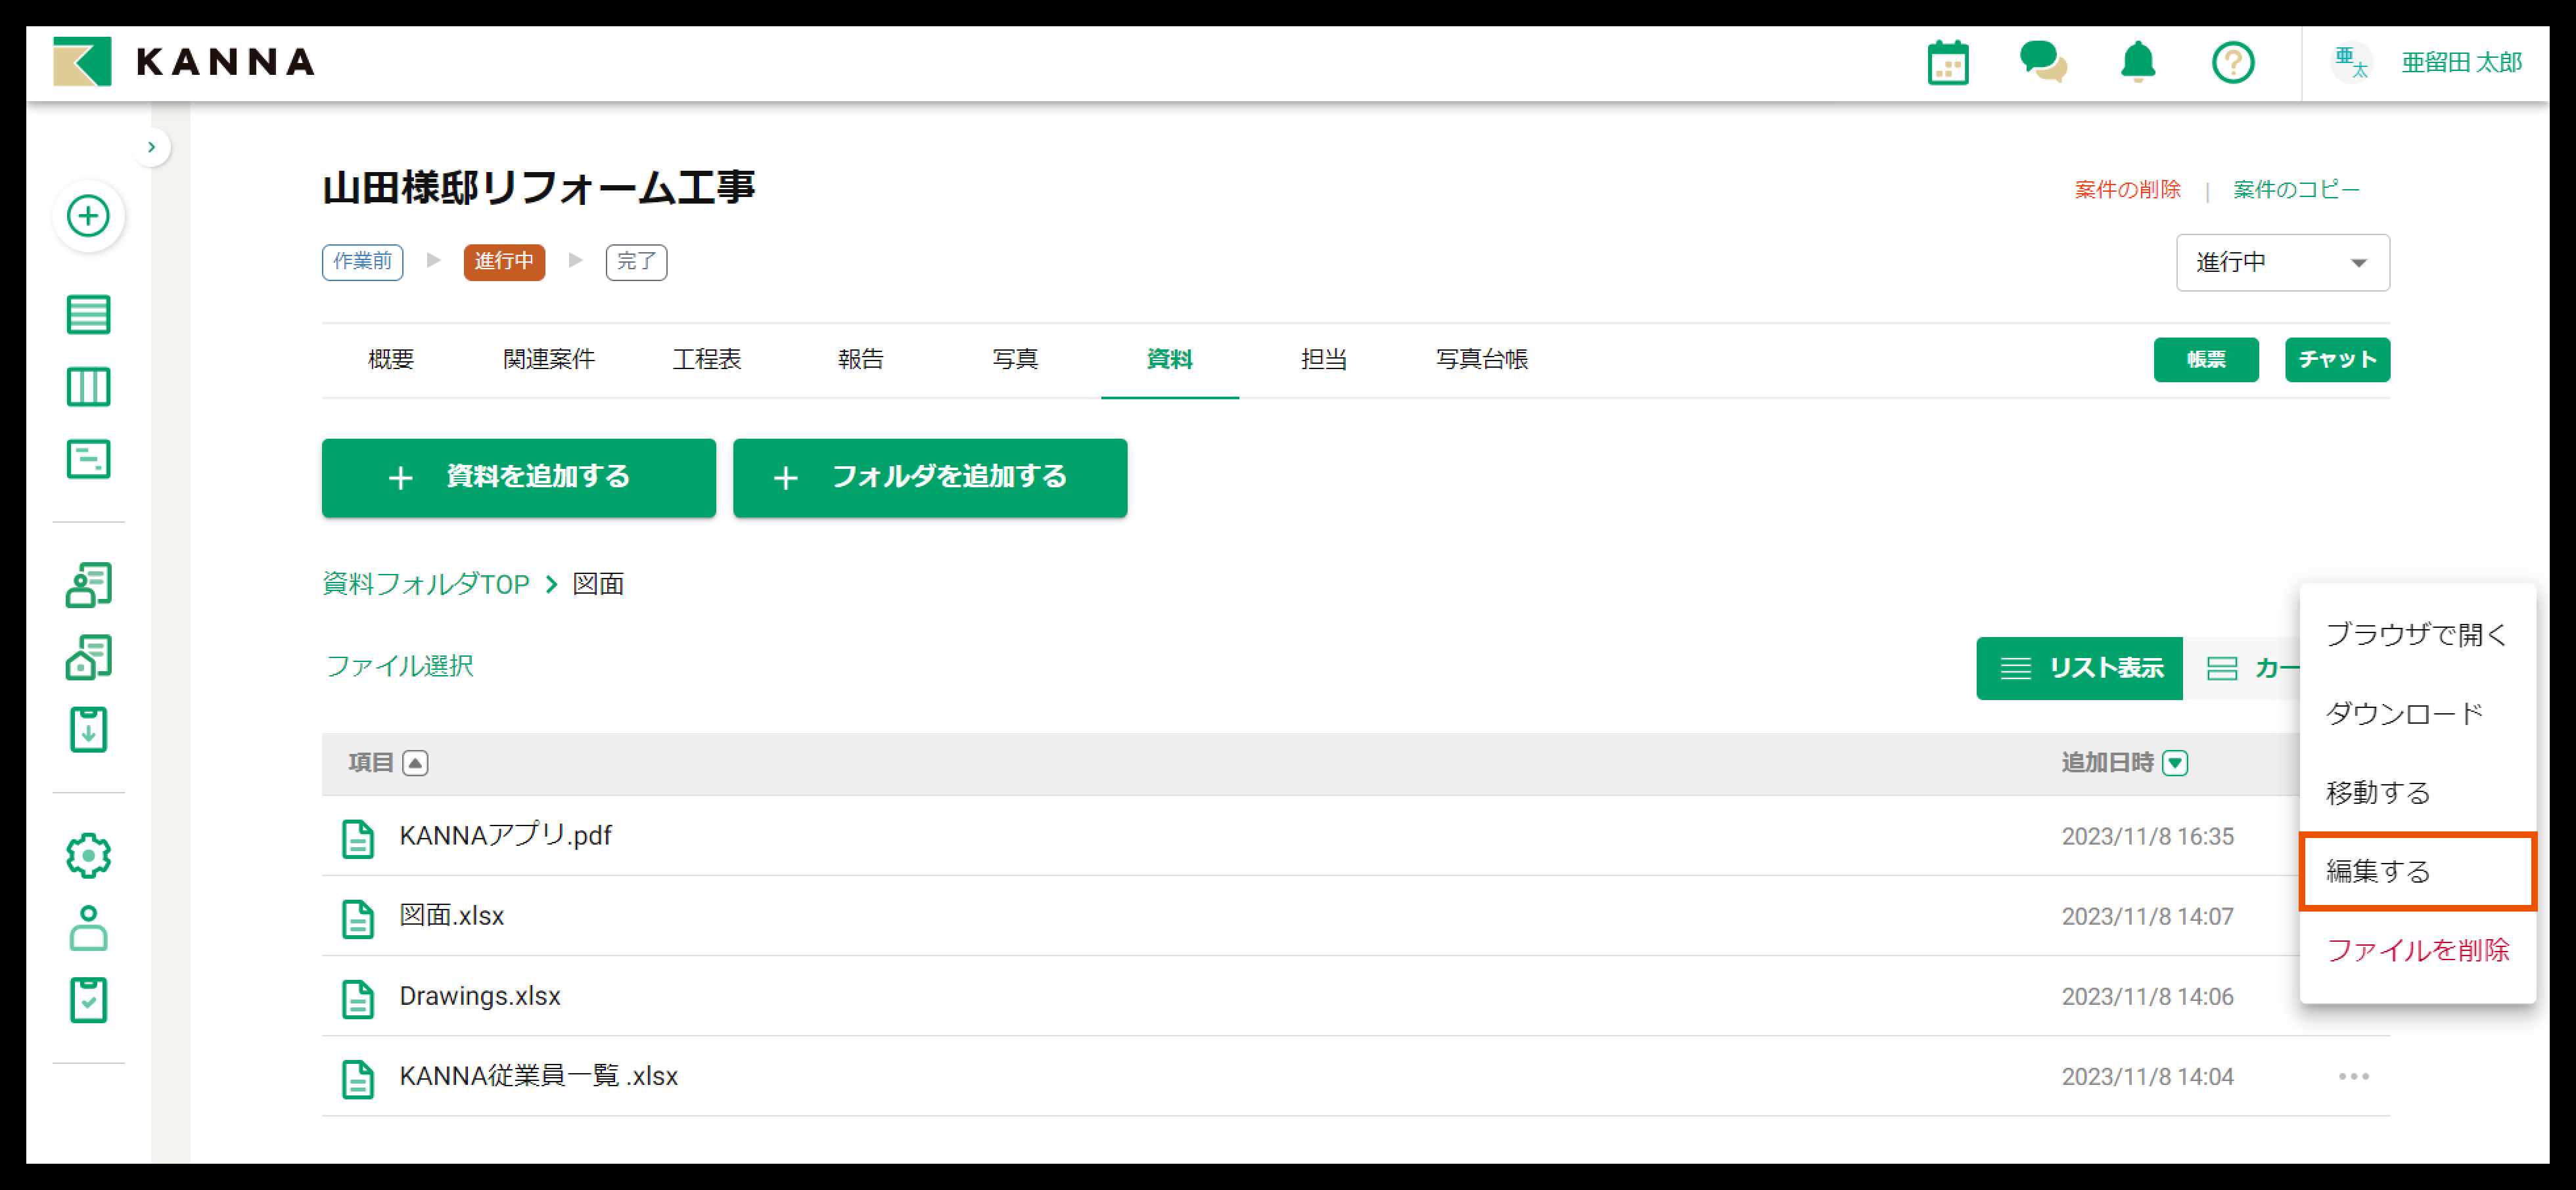2576x1190 pixels.
Task: Click ファイル選択 link
Action: pos(399,667)
